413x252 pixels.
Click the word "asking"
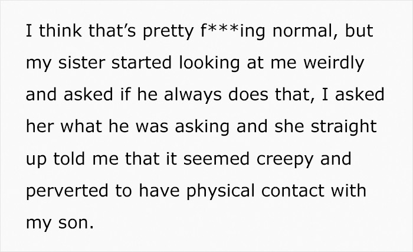(x=202, y=127)
